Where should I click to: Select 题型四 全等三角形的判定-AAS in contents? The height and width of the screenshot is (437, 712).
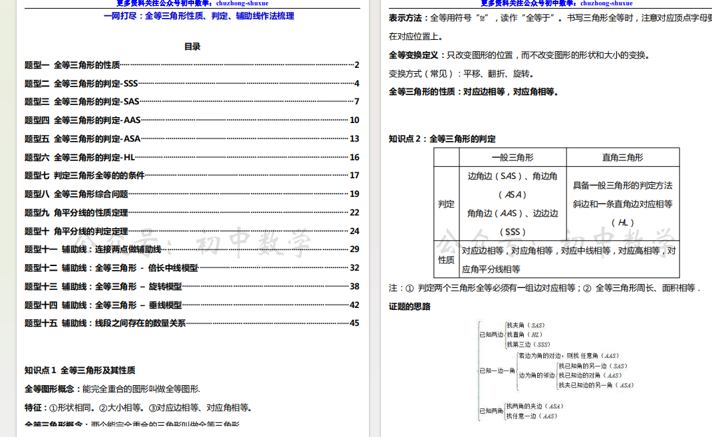(191, 120)
